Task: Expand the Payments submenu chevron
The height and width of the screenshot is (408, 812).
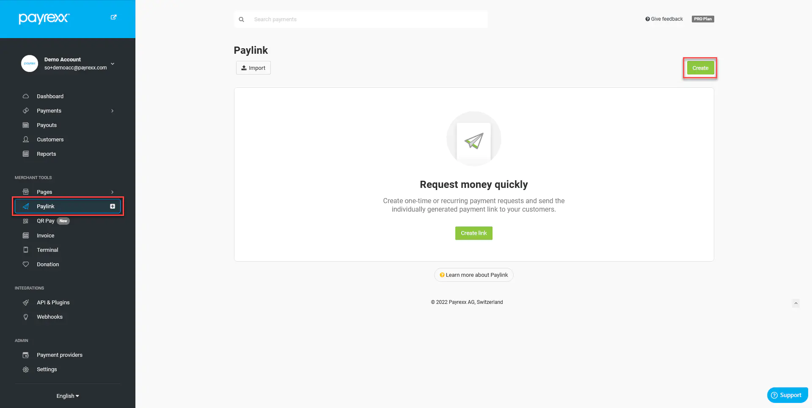Action: (112, 111)
